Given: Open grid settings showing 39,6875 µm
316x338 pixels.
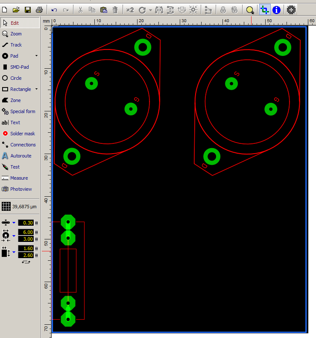Looking at the screenshot, I should 19,207.
